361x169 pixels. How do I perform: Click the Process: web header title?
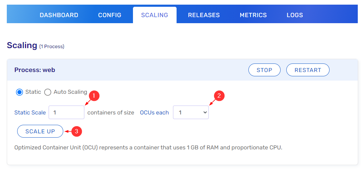coord(35,70)
